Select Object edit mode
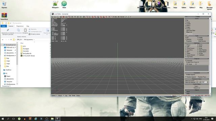Screen dimensions: 216x121 [x=188, y=45]
